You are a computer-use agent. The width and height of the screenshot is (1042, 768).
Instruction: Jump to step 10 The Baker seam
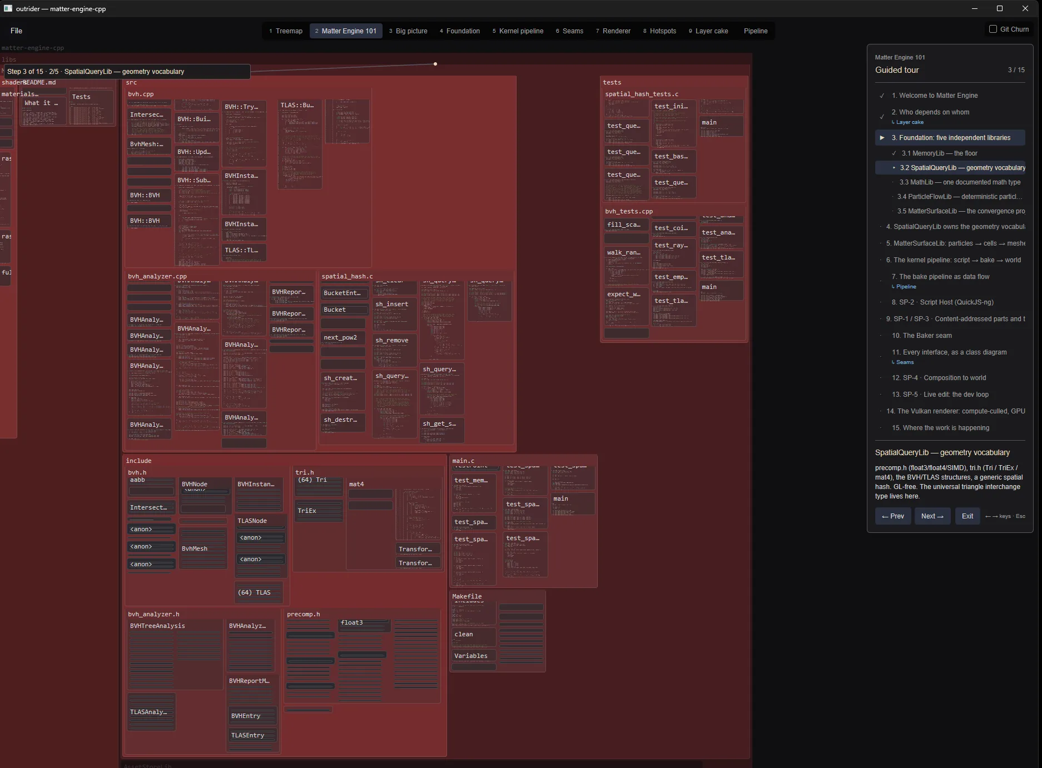[x=950, y=336]
